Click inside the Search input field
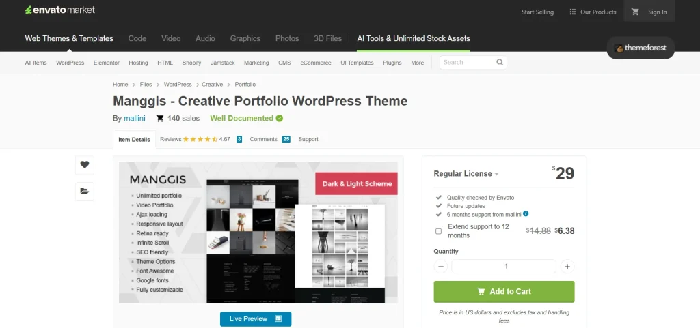Screen dimensions: 700x328 468,63
